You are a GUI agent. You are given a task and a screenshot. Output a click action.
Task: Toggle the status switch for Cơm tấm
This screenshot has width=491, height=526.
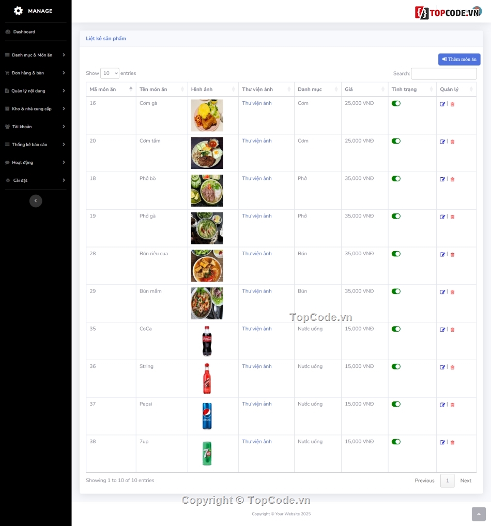click(396, 141)
